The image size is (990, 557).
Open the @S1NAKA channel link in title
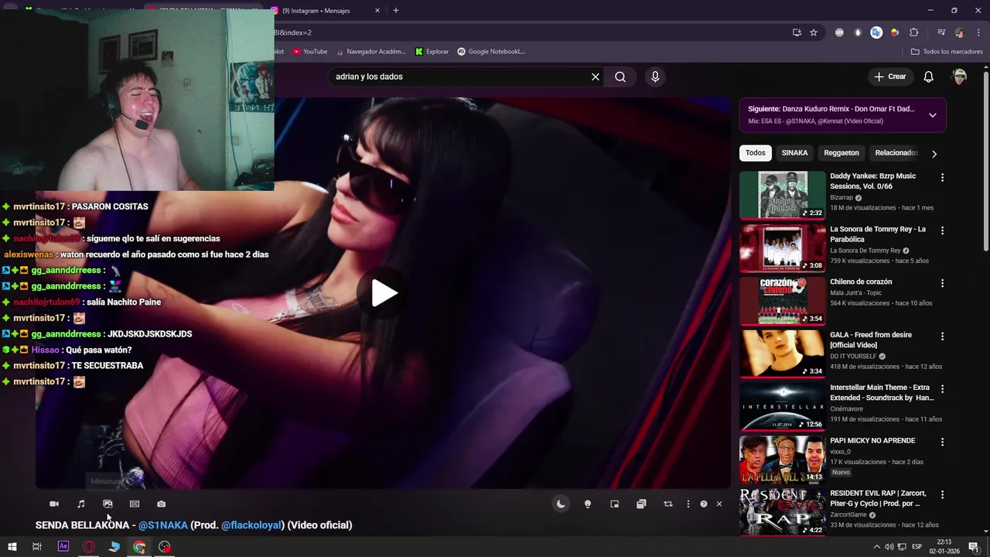pyautogui.click(x=163, y=525)
